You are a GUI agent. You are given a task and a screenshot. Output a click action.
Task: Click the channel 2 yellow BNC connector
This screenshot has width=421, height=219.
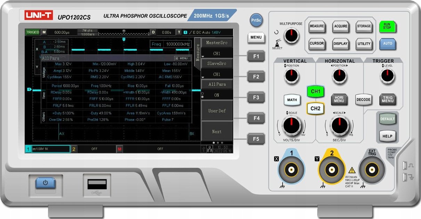(332, 169)
